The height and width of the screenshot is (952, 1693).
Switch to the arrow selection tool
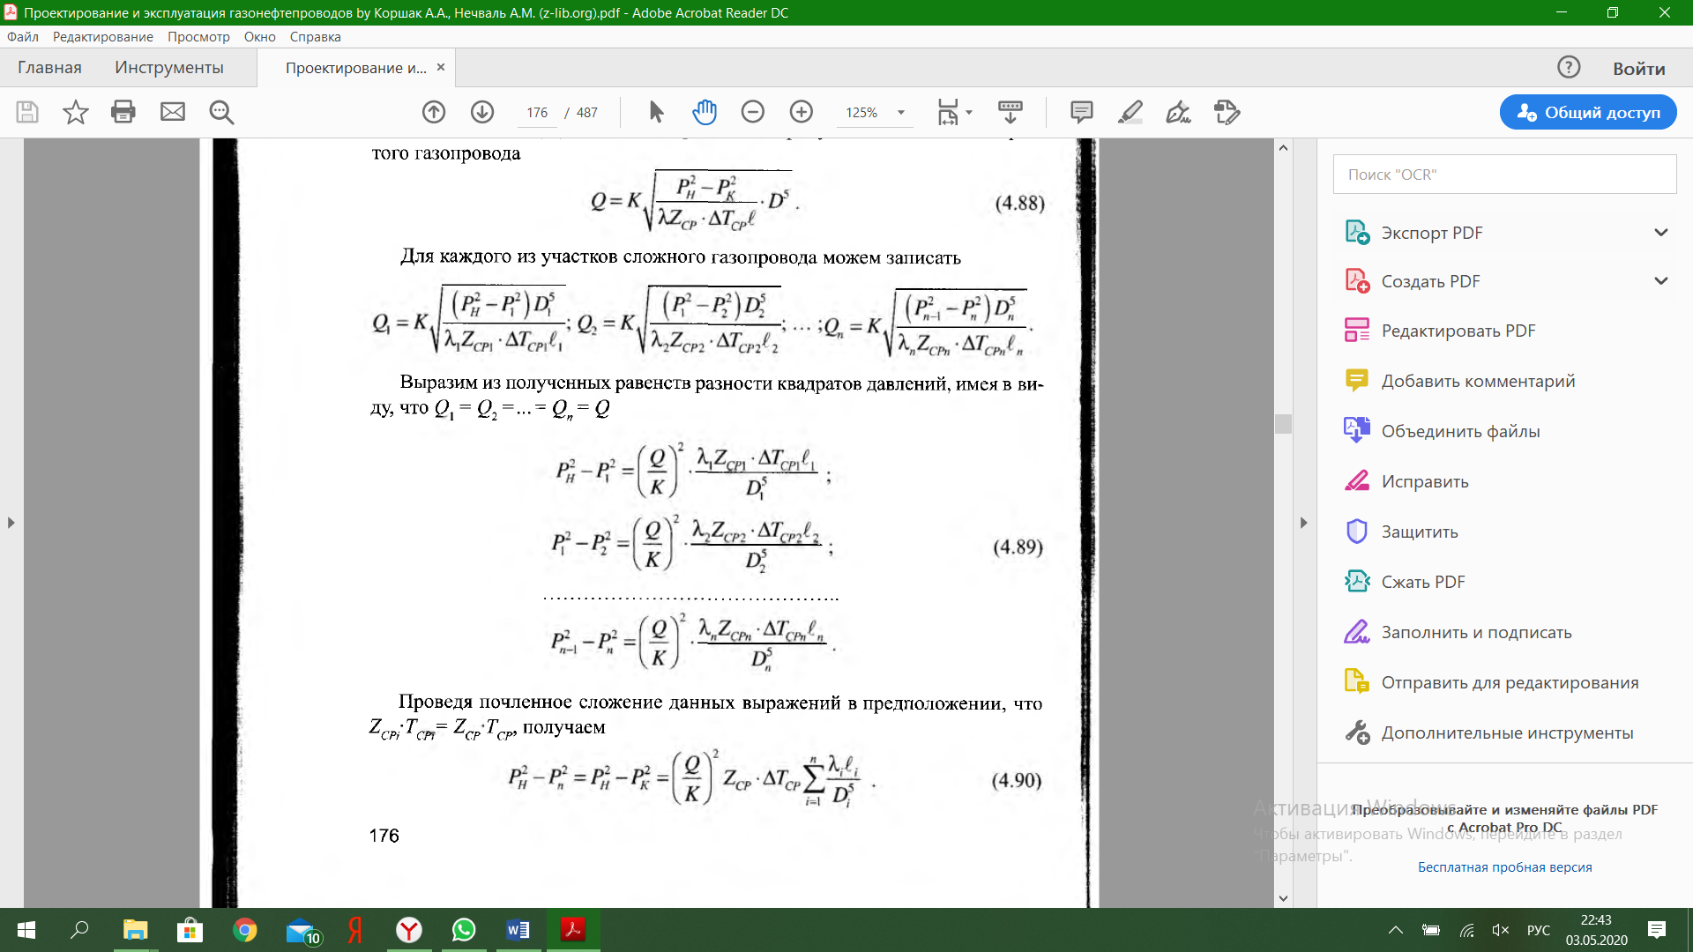click(656, 112)
